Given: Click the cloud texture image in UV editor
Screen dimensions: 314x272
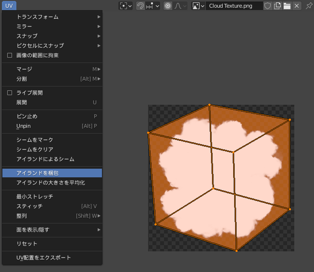Looking at the screenshot, I should [221, 178].
